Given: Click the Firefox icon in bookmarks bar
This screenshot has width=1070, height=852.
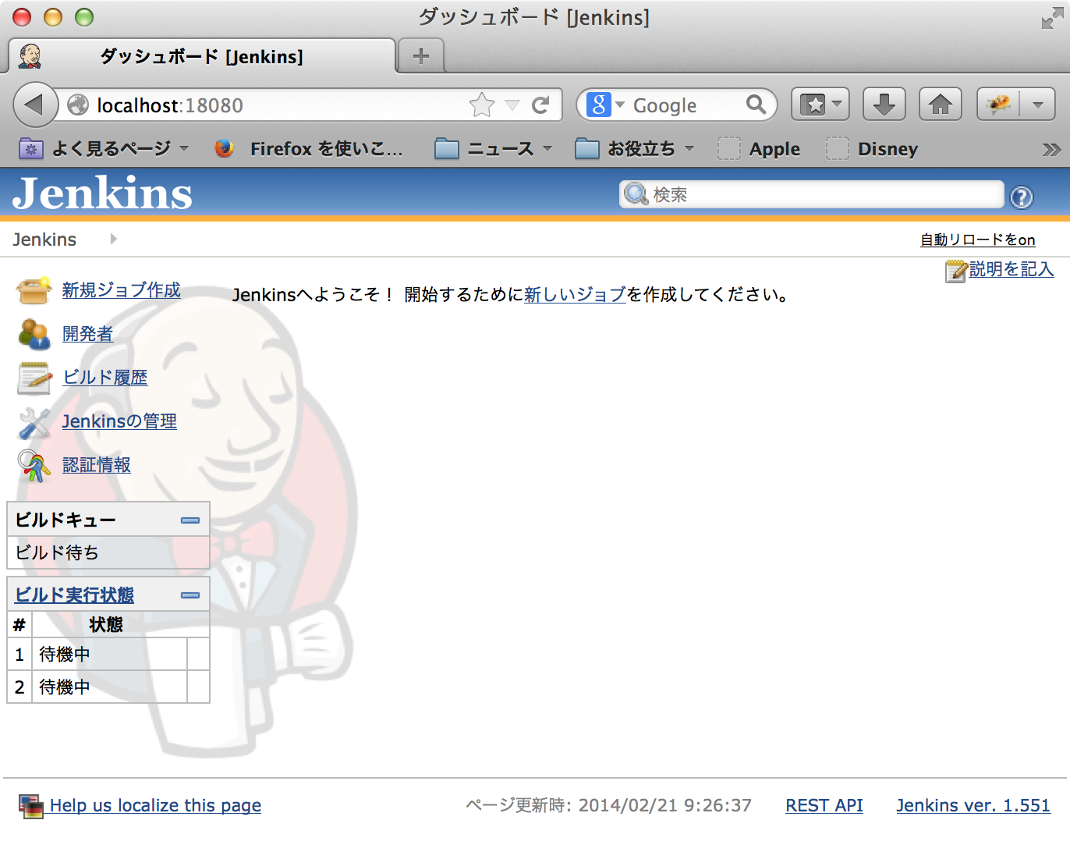Looking at the screenshot, I should click(225, 148).
